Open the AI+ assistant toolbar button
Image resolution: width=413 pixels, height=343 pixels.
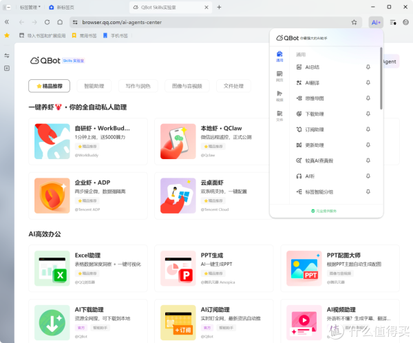point(375,22)
